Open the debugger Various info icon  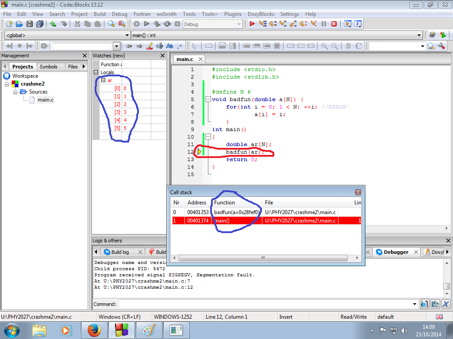[x=358, y=24]
